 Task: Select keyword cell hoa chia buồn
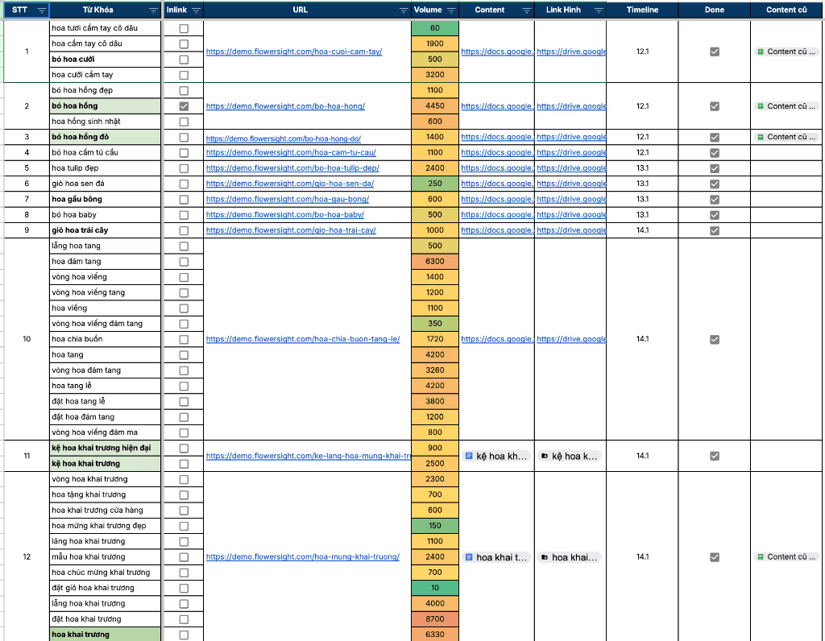tap(106, 339)
